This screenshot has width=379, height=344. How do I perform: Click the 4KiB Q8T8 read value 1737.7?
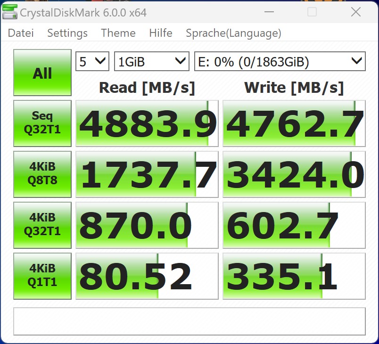(147, 174)
